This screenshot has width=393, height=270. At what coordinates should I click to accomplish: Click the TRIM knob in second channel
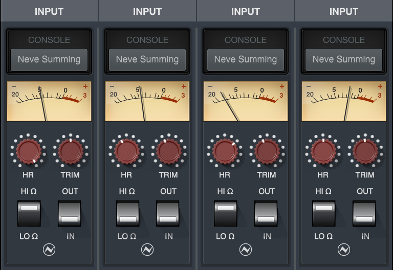tap(169, 151)
